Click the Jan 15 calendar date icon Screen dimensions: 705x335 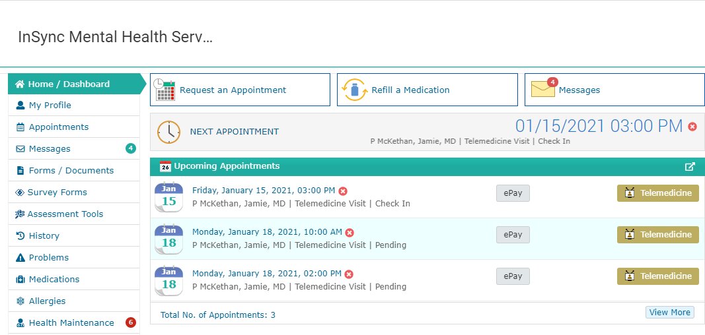(168, 197)
